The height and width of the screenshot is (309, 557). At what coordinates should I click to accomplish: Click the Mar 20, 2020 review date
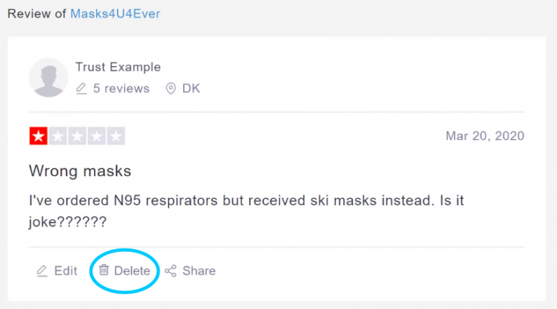pyautogui.click(x=485, y=136)
